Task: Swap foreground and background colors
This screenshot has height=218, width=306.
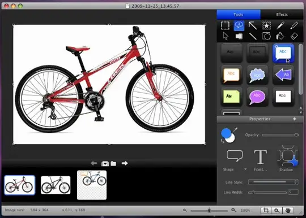Action: 223,141
